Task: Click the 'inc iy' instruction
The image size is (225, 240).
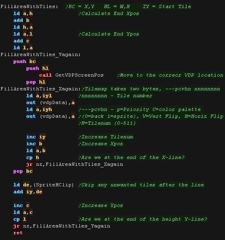Action: pyautogui.click(x=36, y=137)
